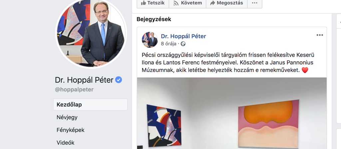This screenshot has height=149, width=341.
Task: Click the Bejegyzések section heading
Action: 154,19
